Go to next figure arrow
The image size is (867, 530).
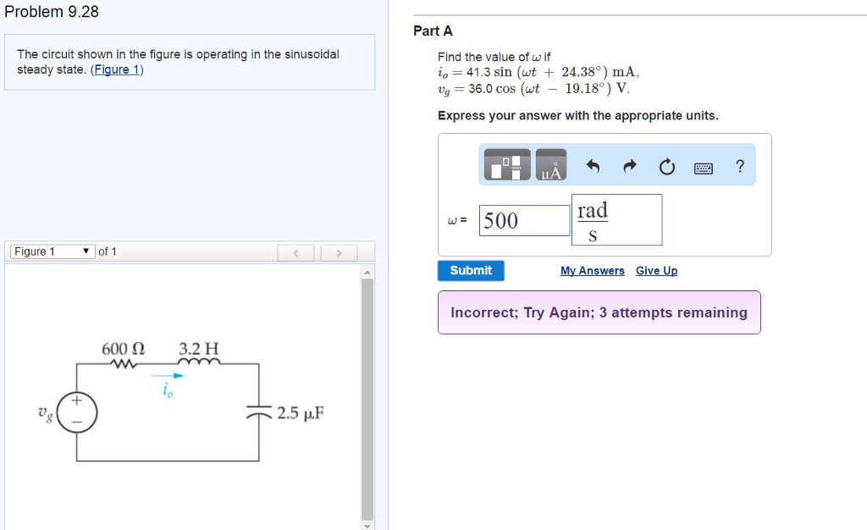339,252
